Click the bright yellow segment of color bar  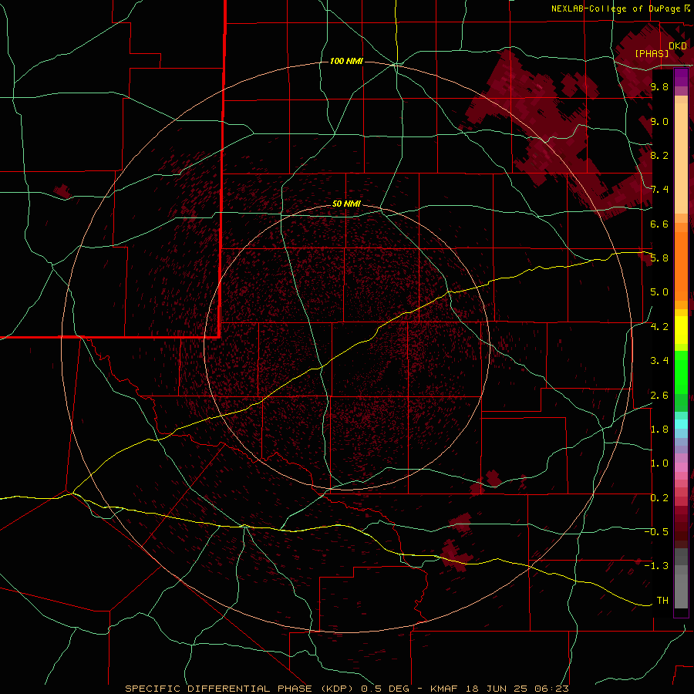tap(681, 330)
